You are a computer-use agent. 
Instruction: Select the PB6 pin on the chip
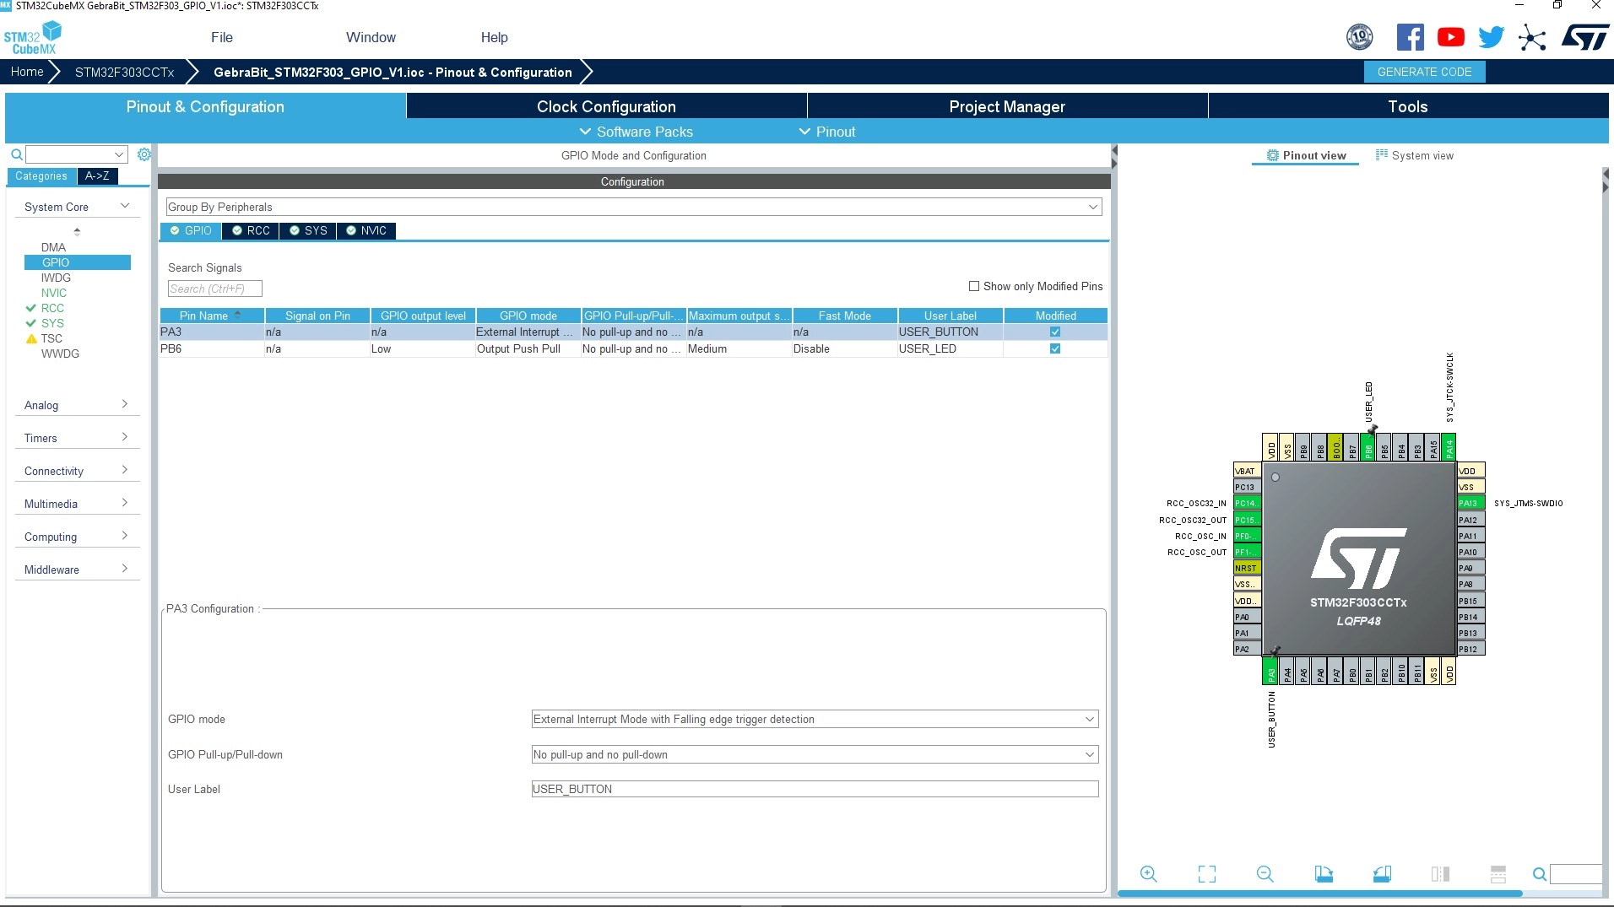tap(1368, 448)
